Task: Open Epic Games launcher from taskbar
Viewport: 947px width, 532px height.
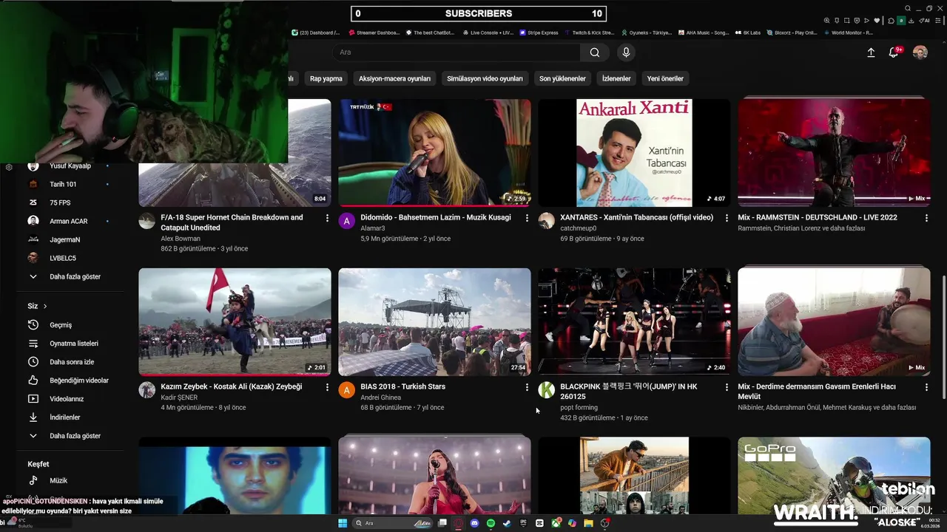Action: [523, 523]
